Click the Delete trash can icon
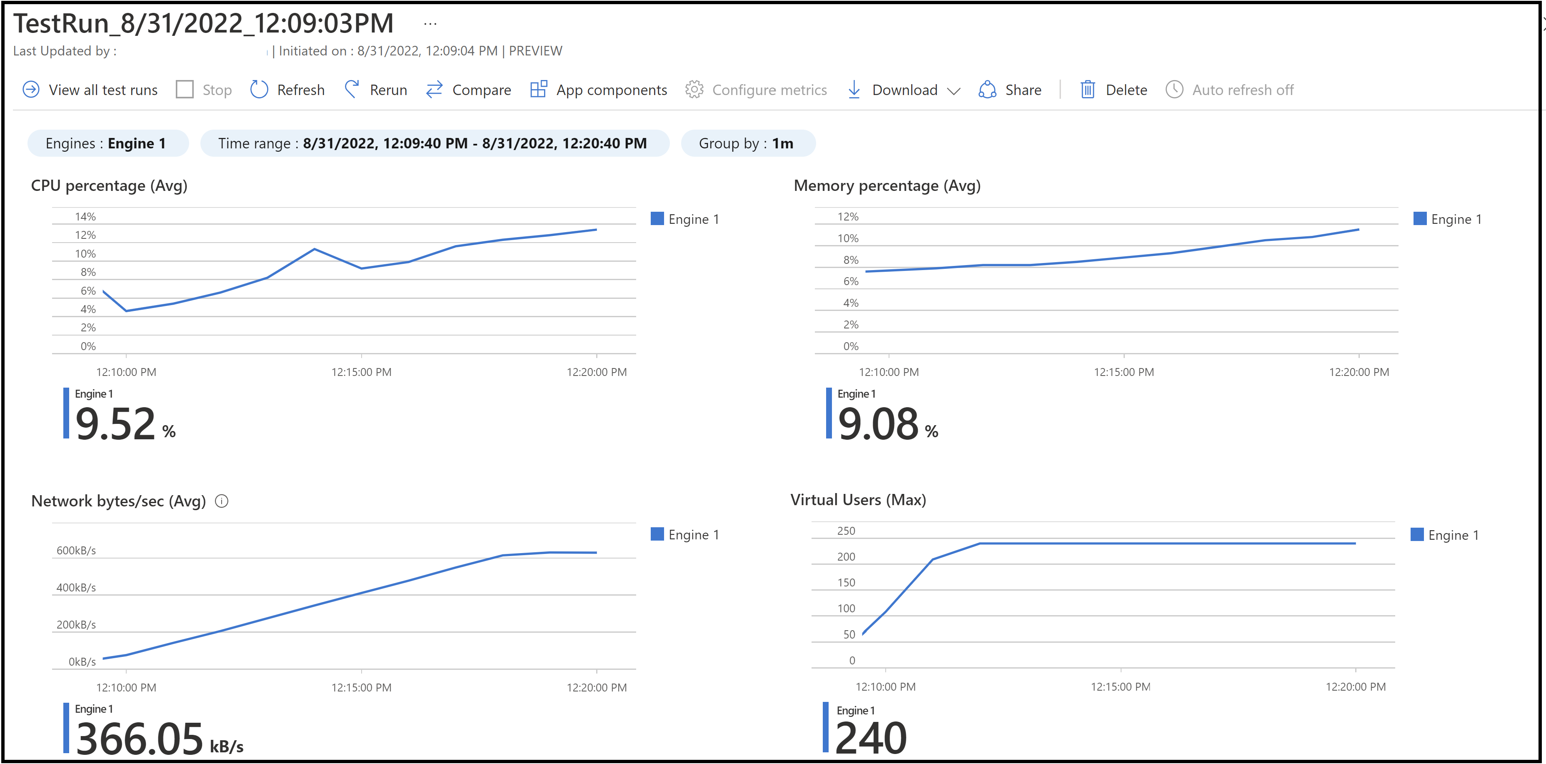The width and height of the screenshot is (1546, 764). (1087, 90)
